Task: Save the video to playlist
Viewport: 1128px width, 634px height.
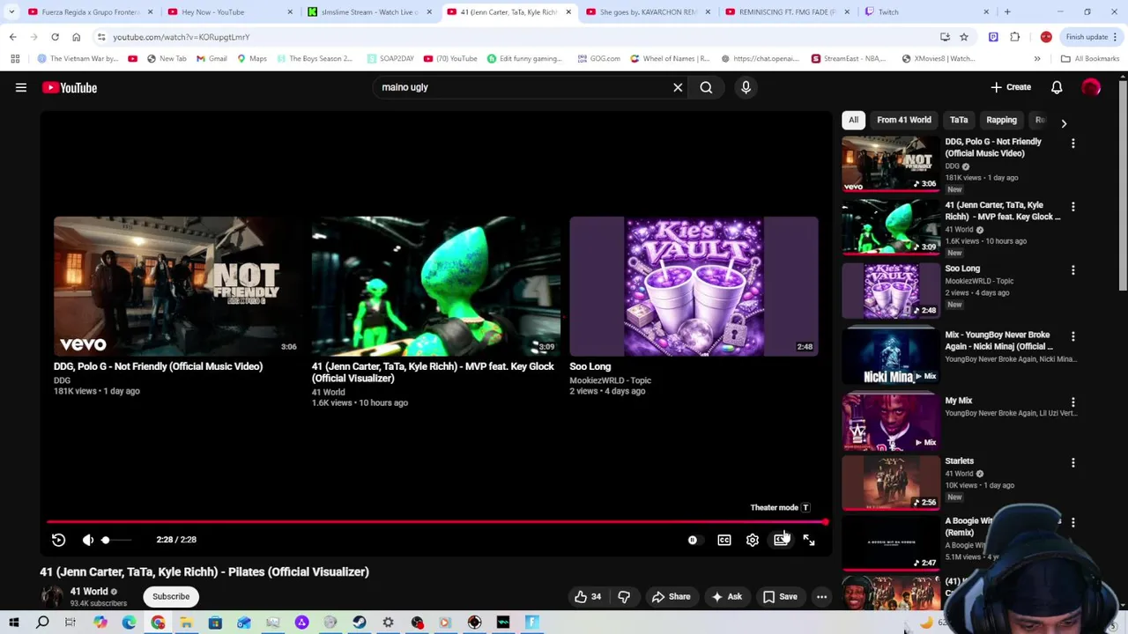Action: (780, 596)
